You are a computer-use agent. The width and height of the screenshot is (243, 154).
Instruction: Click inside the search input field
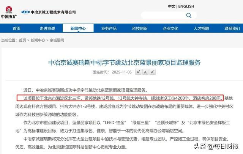(164, 15)
